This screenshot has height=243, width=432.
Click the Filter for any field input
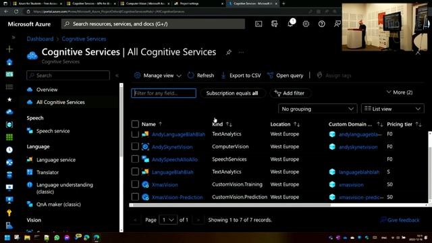[163, 93]
